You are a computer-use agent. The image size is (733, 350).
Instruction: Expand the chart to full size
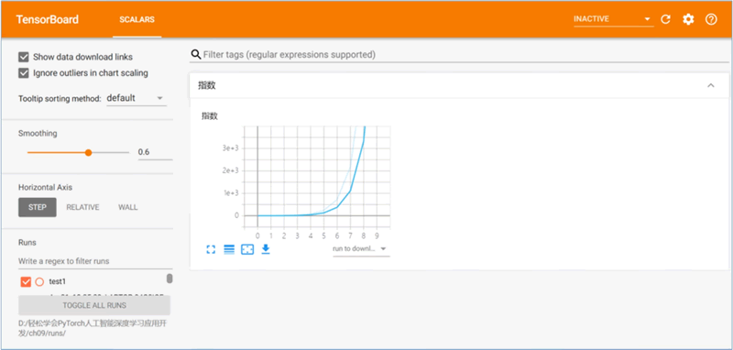pos(211,249)
